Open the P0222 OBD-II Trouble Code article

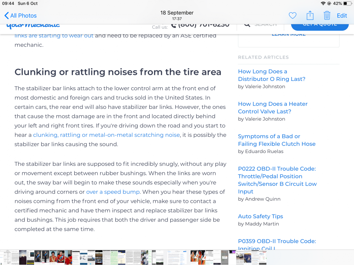point(277,180)
